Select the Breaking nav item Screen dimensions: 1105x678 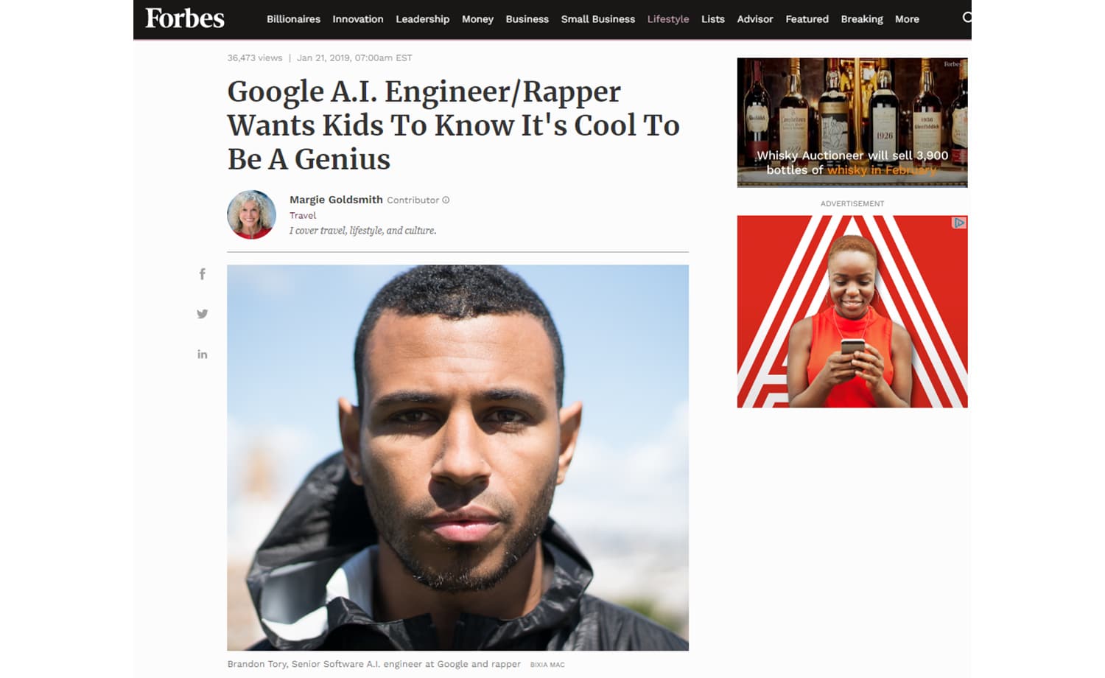pyautogui.click(x=861, y=19)
